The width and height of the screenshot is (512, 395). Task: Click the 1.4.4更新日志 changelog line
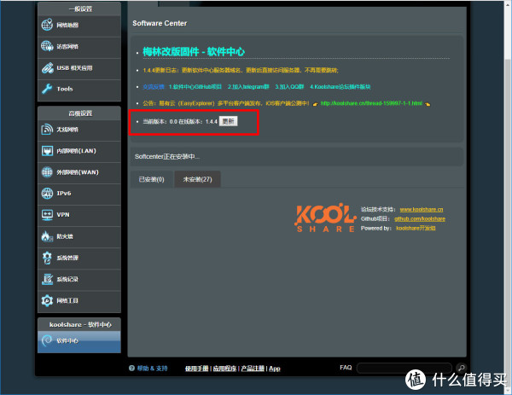[241, 70]
